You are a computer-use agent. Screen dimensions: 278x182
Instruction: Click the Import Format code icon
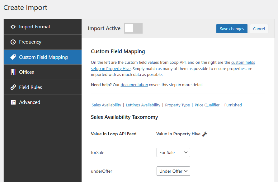[x=13, y=27]
